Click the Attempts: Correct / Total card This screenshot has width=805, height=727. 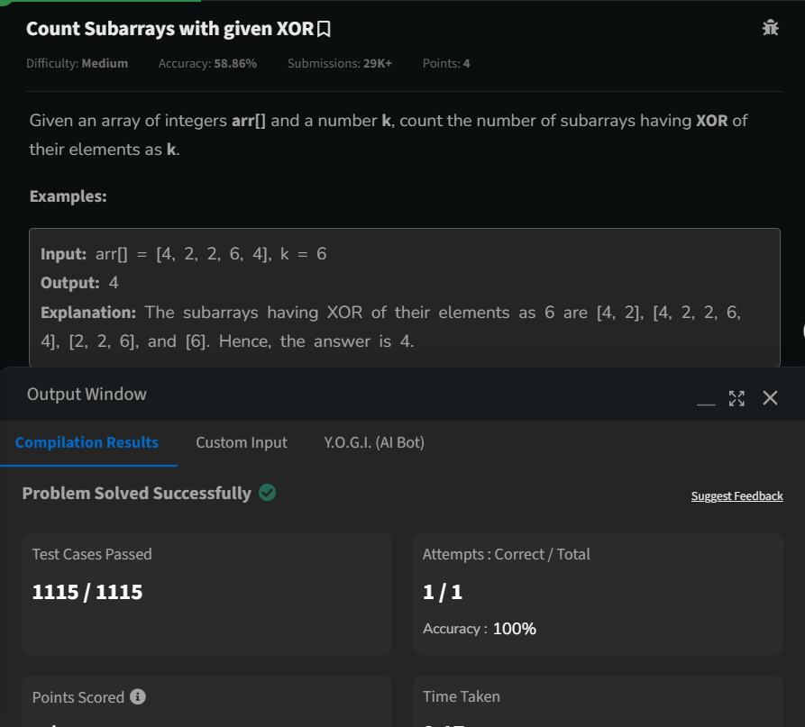point(598,594)
